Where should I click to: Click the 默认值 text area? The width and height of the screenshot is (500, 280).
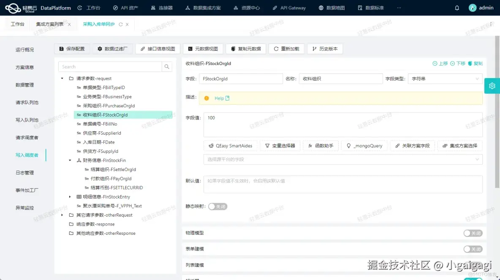click(x=343, y=184)
